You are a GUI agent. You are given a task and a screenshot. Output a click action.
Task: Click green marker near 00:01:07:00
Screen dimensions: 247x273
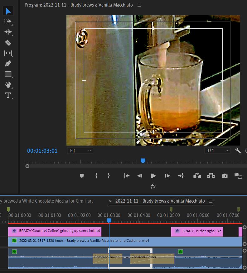click(x=239, y=209)
